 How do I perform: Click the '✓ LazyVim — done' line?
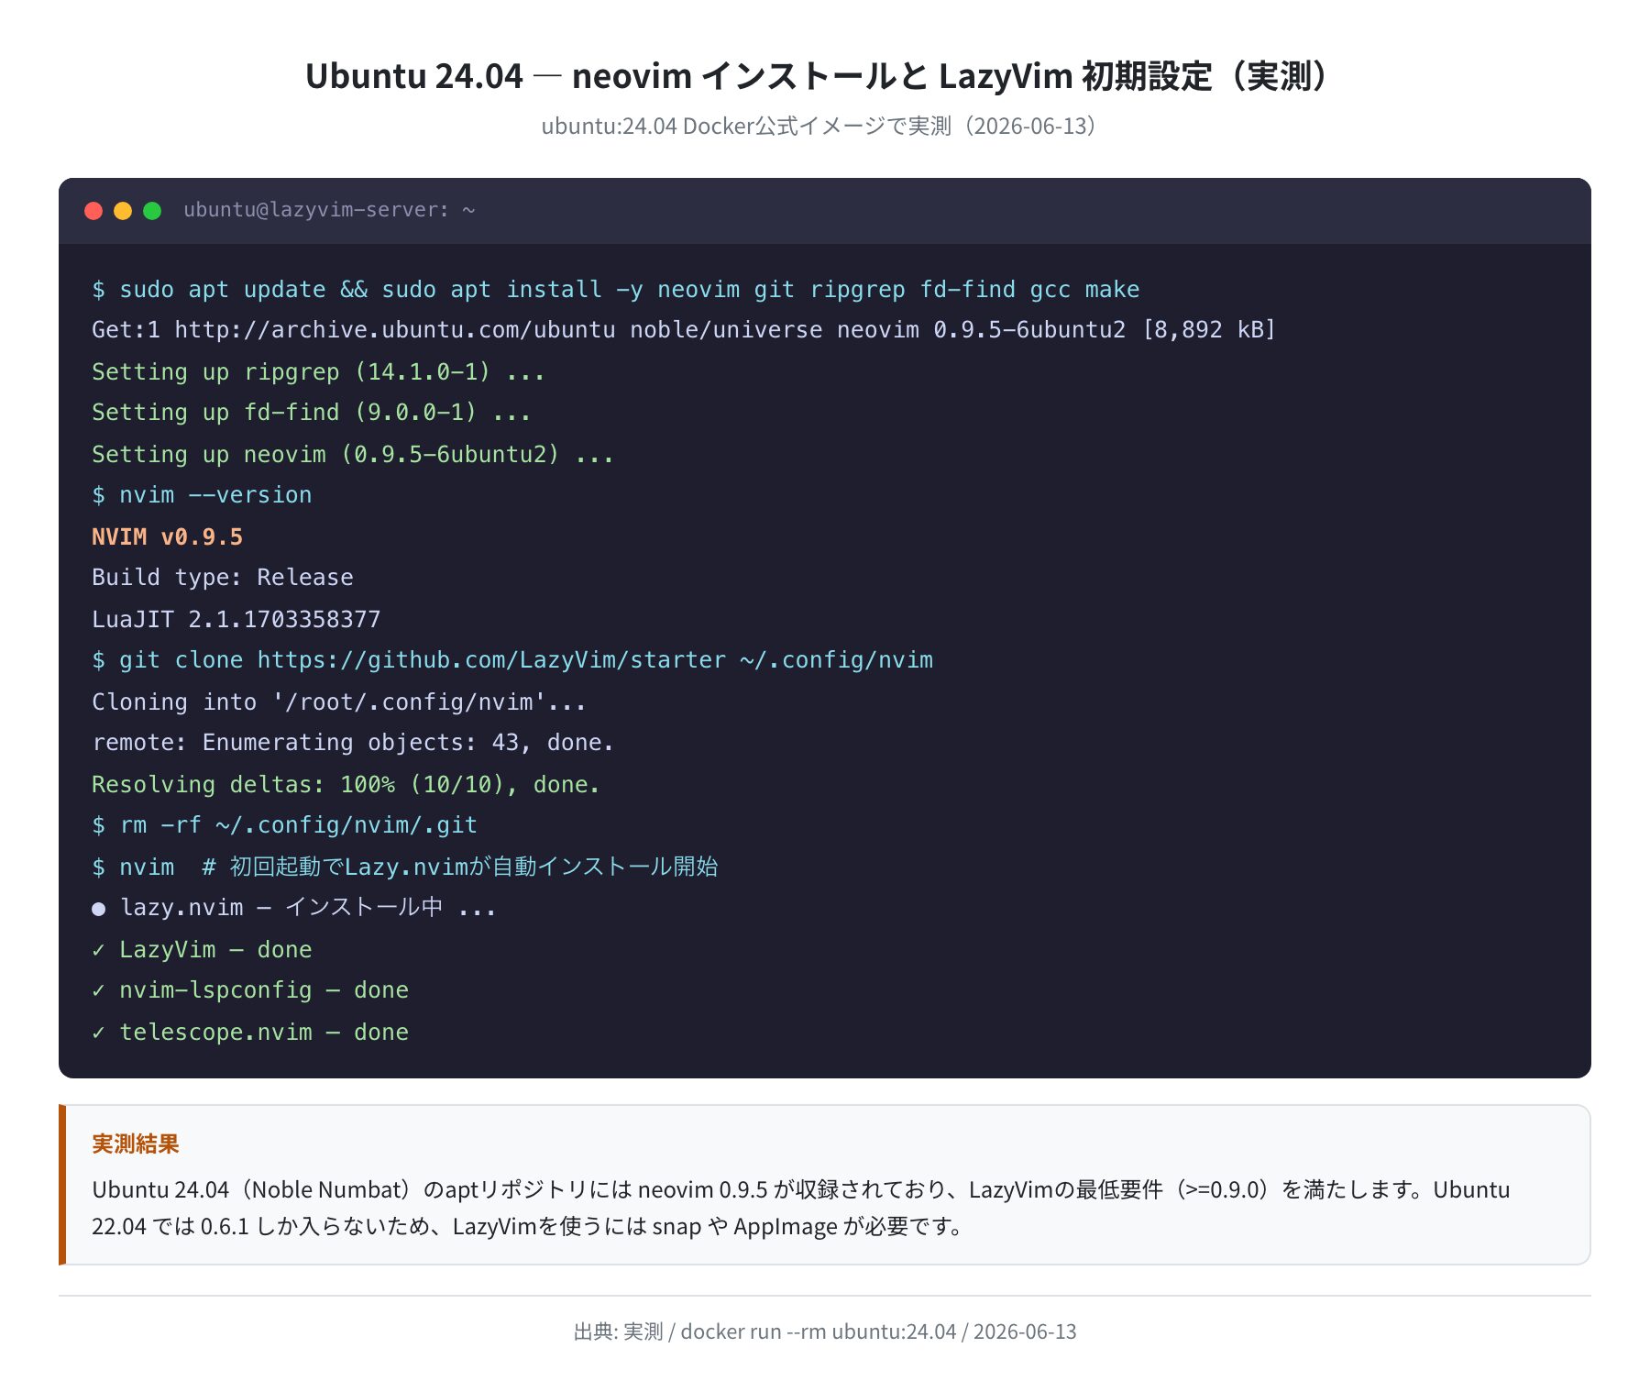(x=202, y=949)
